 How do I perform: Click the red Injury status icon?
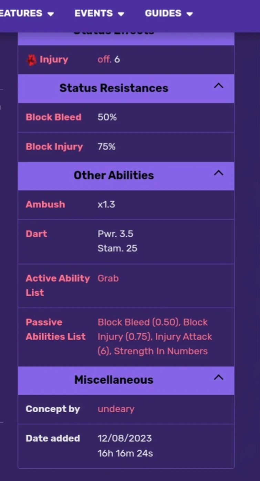(x=31, y=60)
